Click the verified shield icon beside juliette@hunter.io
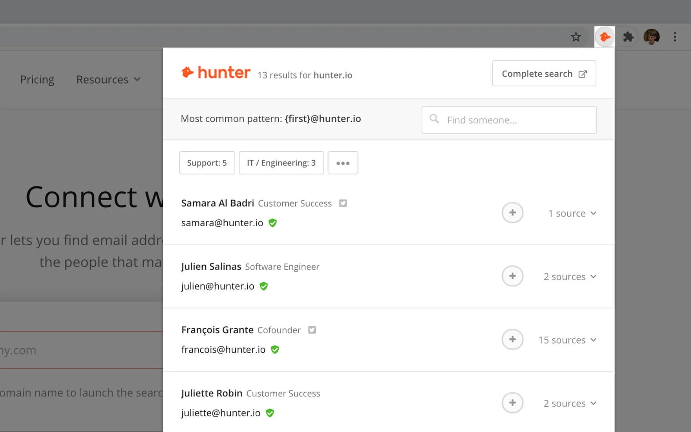691x432 pixels. coord(270,413)
